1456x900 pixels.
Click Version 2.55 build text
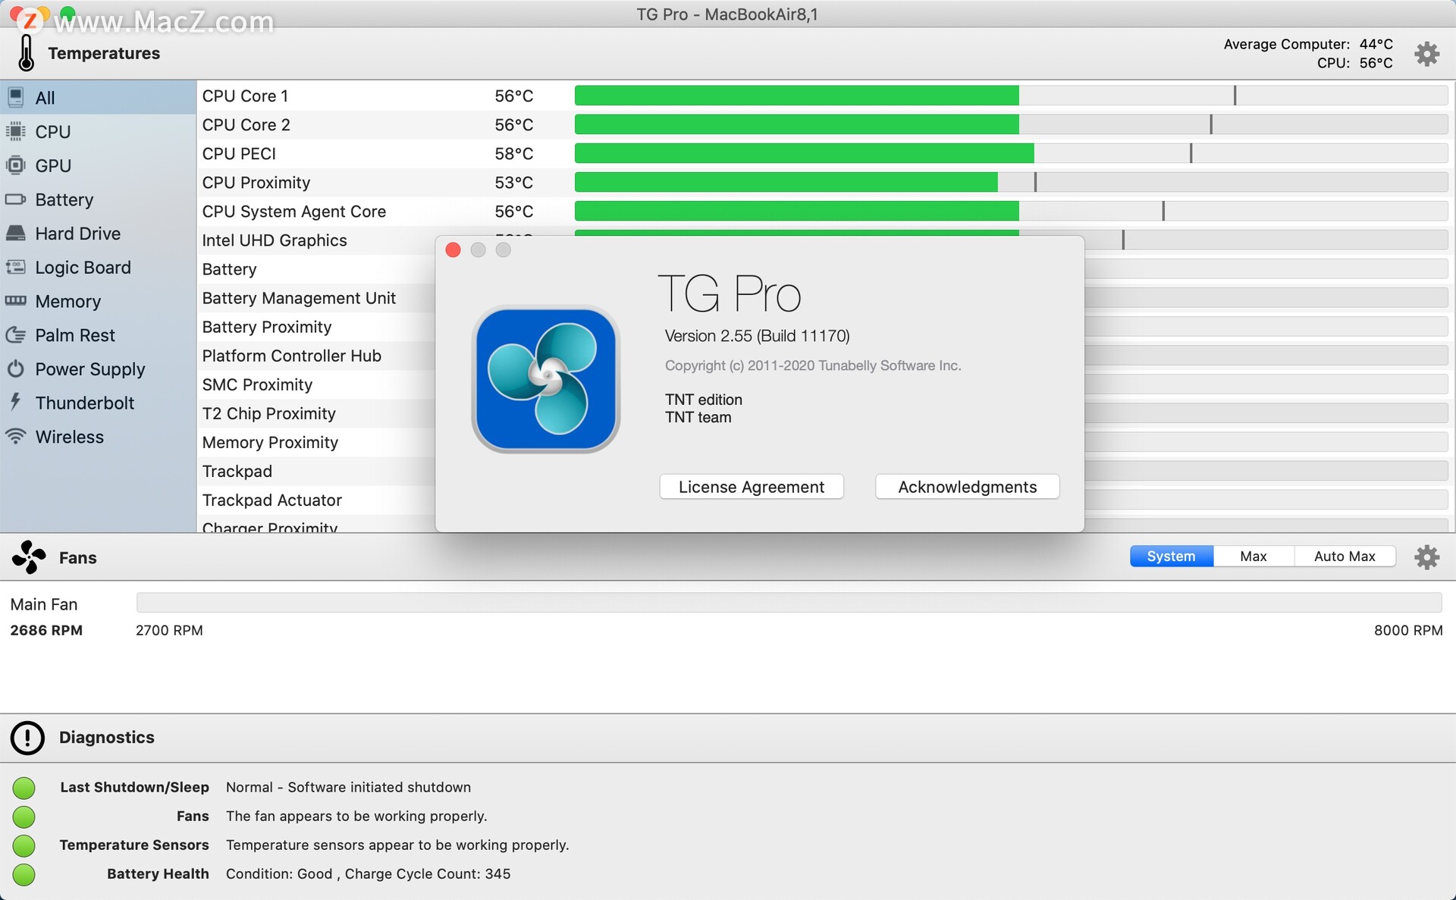[x=757, y=336]
